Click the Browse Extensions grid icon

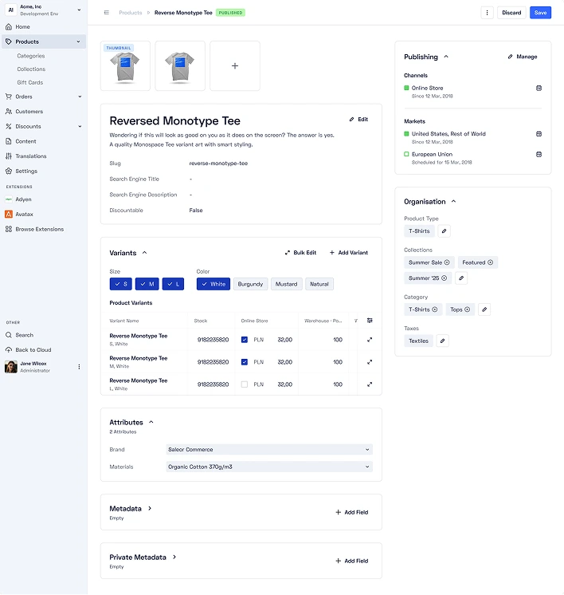tap(8, 229)
